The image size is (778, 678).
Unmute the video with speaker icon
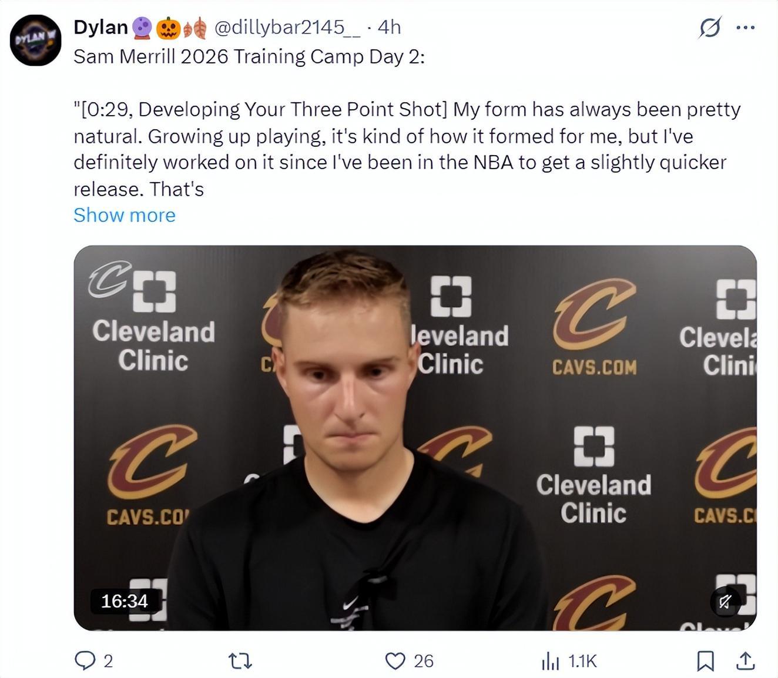point(725,601)
